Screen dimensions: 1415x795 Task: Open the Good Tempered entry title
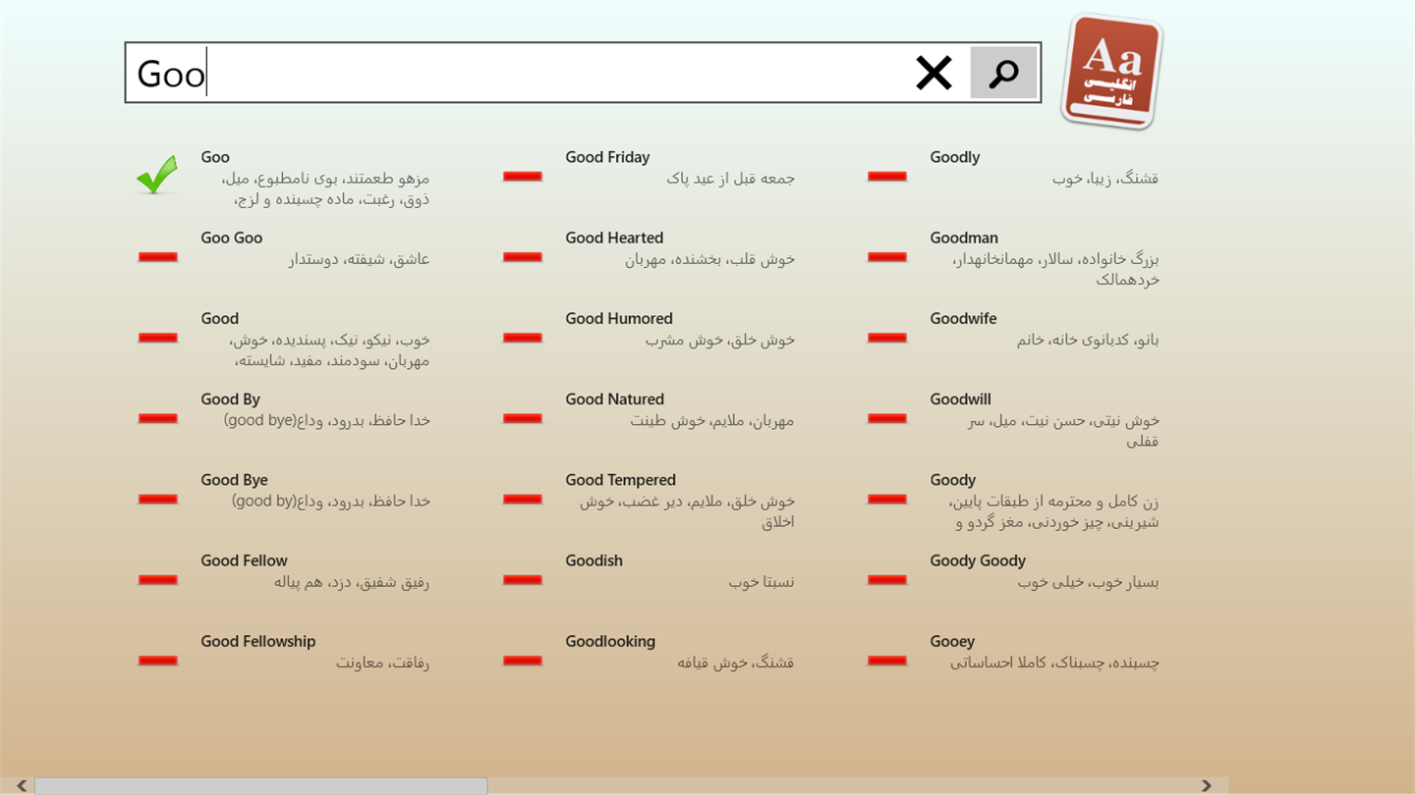point(621,480)
